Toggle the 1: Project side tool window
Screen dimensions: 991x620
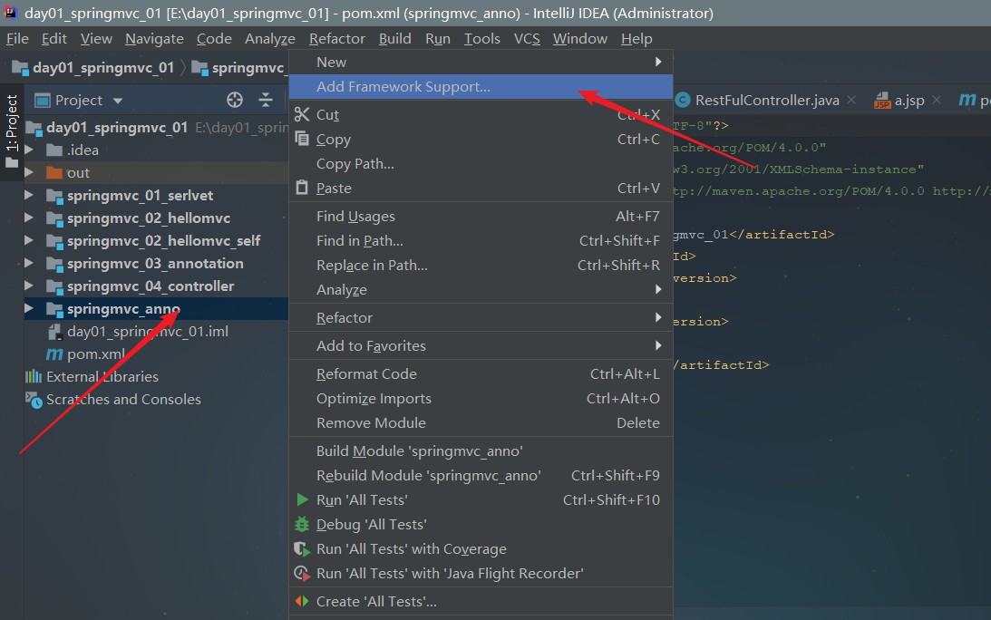point(12,131)
